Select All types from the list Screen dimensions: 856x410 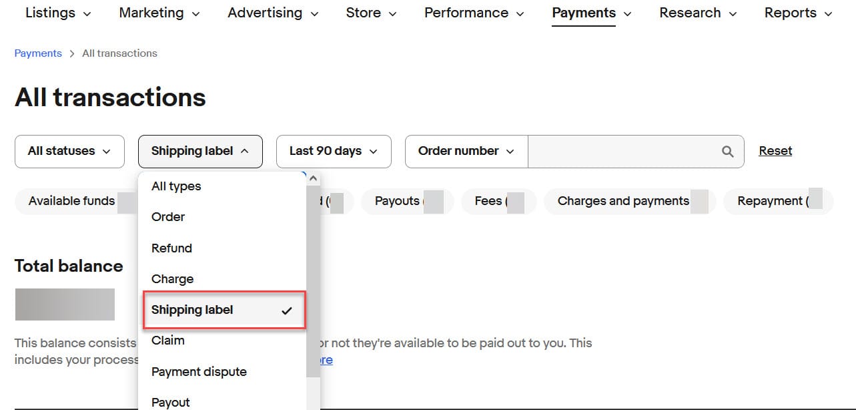176,186
